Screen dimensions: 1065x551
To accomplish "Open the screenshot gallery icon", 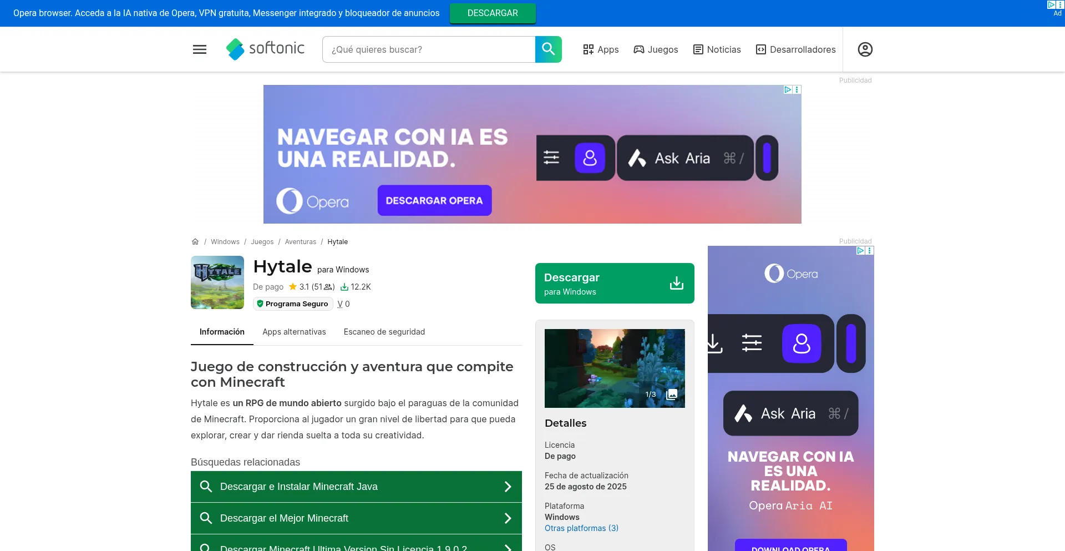I will click(672, 393).
